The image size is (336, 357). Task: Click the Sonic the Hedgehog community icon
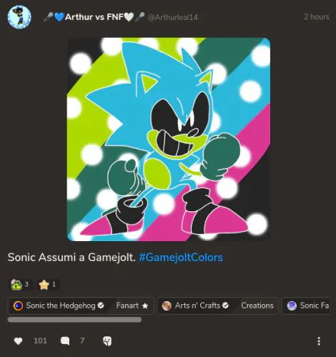click(18, 305)
